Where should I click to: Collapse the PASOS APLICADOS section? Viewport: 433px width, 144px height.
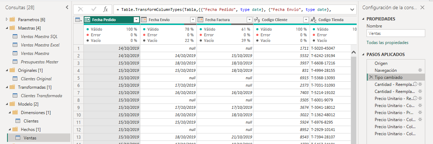(363, 55)
